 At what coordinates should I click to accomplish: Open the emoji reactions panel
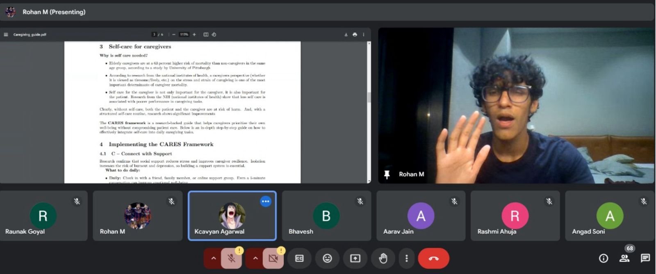tap(327, 258)
